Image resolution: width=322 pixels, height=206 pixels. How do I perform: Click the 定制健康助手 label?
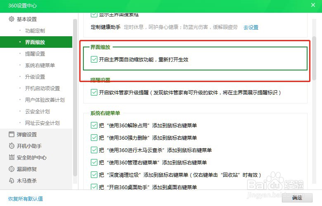pos(106,27)
